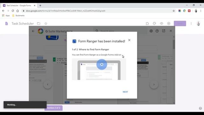
Task: Open the customize theme palette icon
Action: tap(154, 23)
